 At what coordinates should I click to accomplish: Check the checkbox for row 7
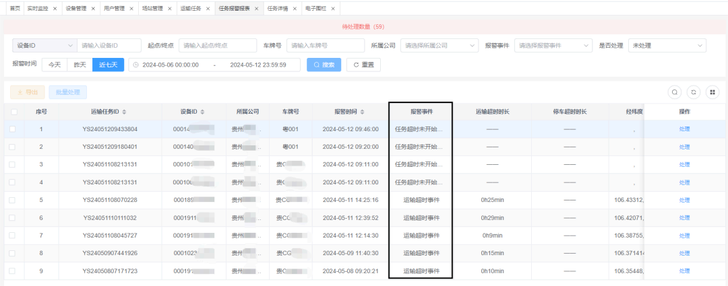[x=12, y=236]
